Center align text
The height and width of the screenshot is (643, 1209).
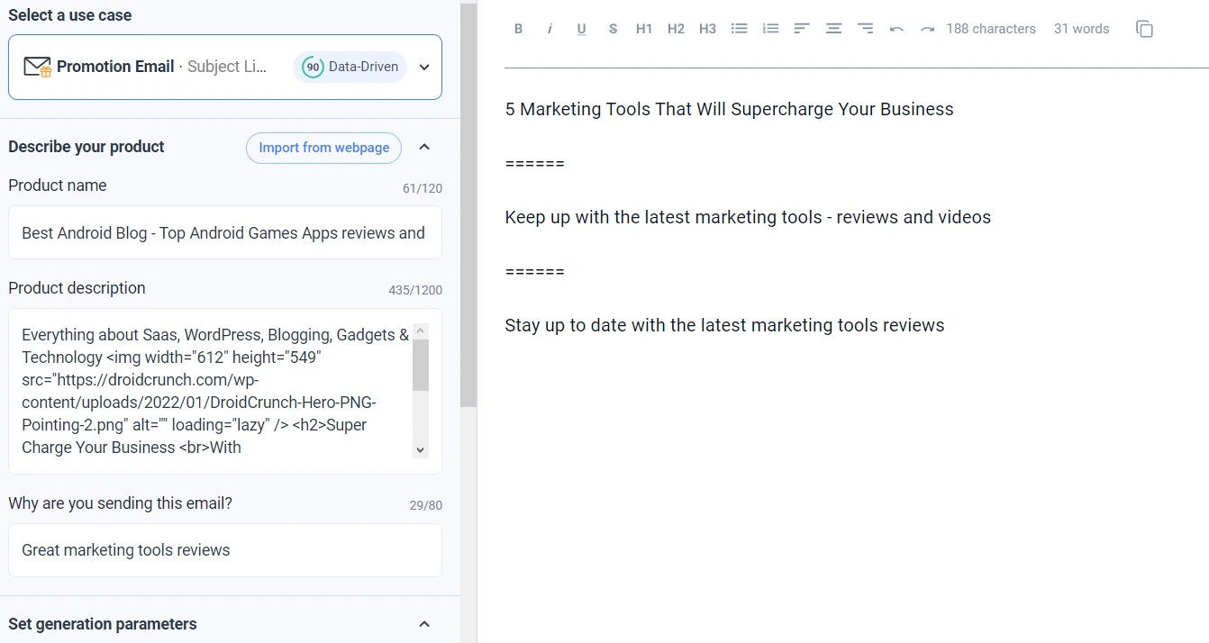point(833,29)
